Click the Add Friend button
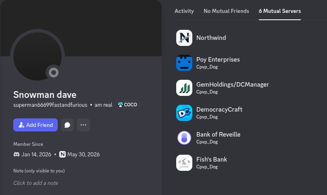 coord(35,125)
